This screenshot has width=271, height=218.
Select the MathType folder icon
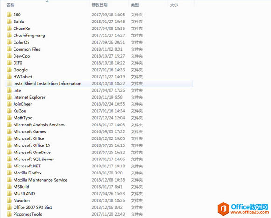click(9, 118)
